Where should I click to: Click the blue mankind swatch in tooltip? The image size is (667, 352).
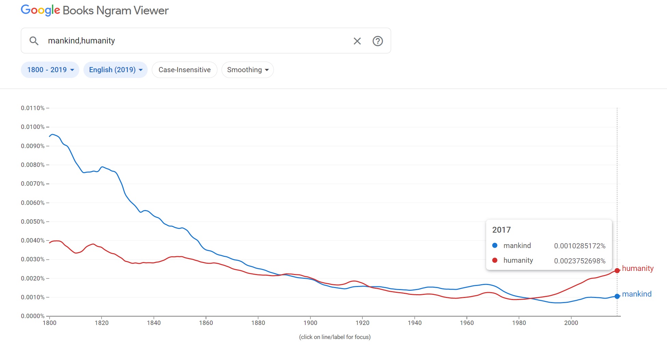pyautogui.click(x=495, y=245)
